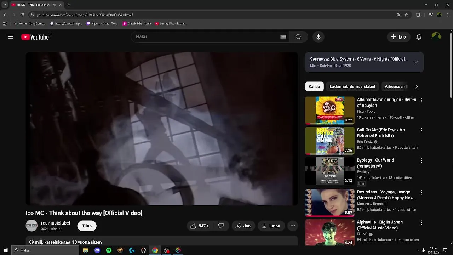Screen dimensions: 453x255
Task: Open Alphaville Big In Japan thumbnail
Action: [x=330, y=232]
